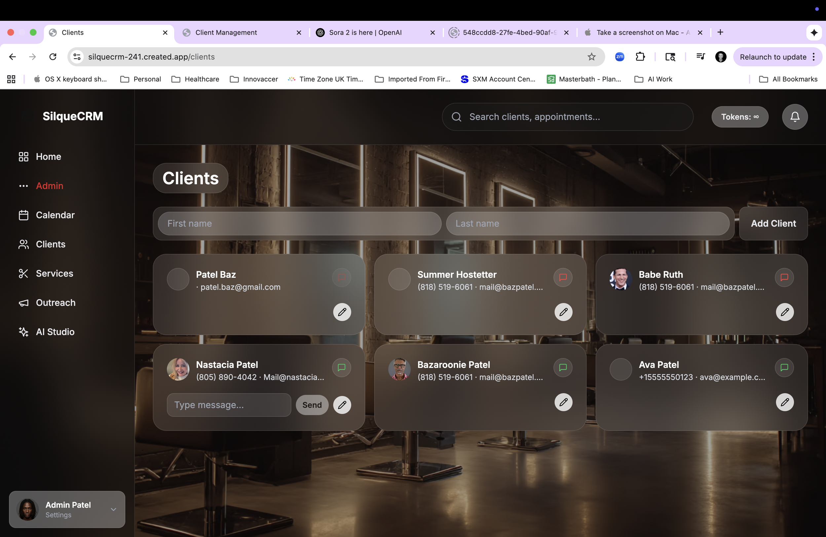The image size is (826, 537).
Task: Expand the Admin Patel settings chevron
Action: [x=113, y=509]
